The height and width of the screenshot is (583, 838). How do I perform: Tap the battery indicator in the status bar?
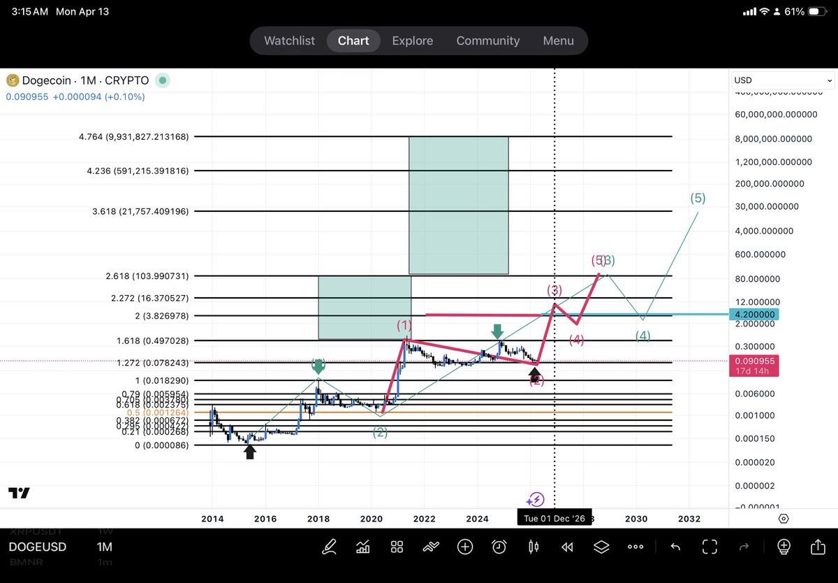[x=817, y=12]
